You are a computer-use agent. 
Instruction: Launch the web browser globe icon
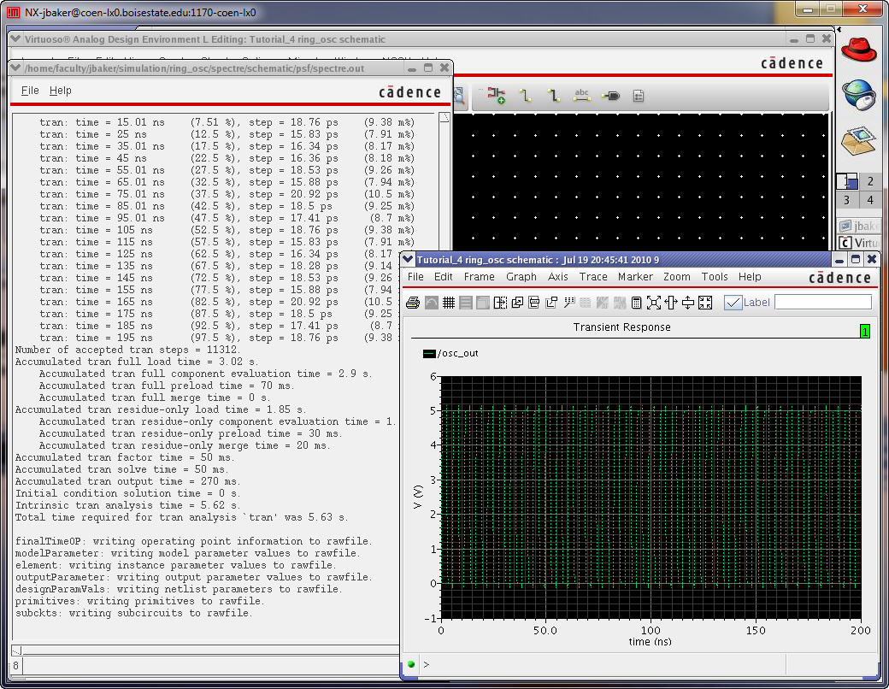(858, 95)
